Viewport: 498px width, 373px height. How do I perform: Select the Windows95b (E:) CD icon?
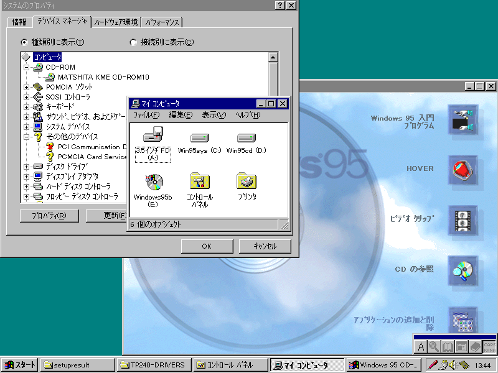point(154,182)
